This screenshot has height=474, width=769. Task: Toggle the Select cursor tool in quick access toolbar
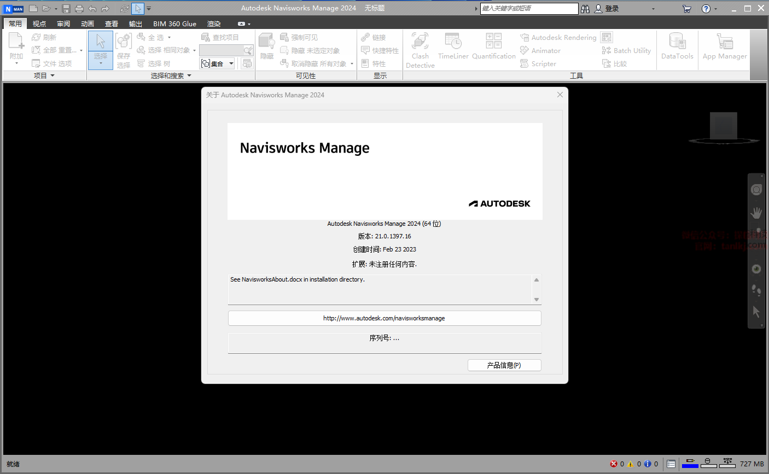tap(138, 8)
